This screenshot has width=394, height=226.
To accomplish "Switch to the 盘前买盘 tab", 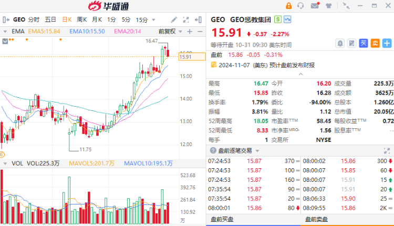I will [222, 220].
